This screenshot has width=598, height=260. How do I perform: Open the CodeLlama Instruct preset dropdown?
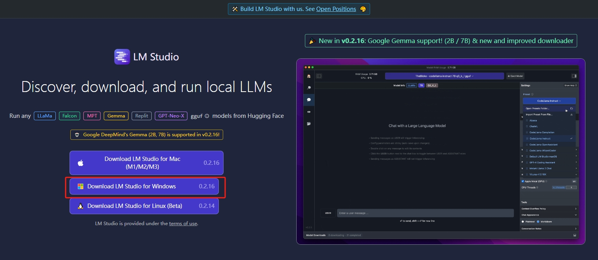point(549,101)
